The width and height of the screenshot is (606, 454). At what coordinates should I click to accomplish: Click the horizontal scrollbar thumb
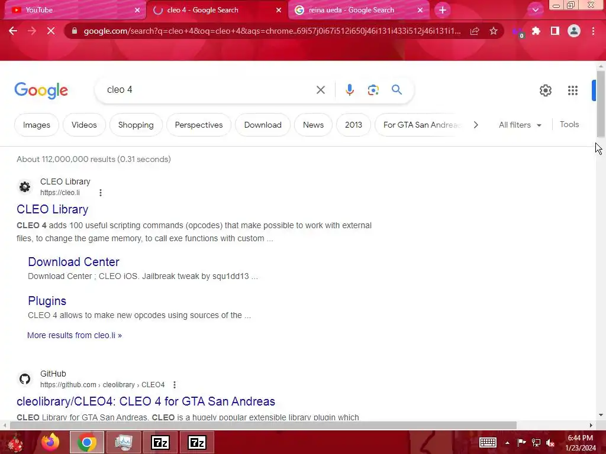(263, 425)
